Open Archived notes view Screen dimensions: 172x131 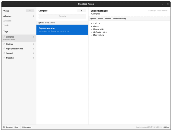tap(19, 21)
